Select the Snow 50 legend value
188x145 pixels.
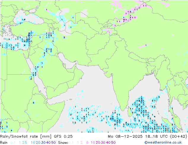(113, 143)
